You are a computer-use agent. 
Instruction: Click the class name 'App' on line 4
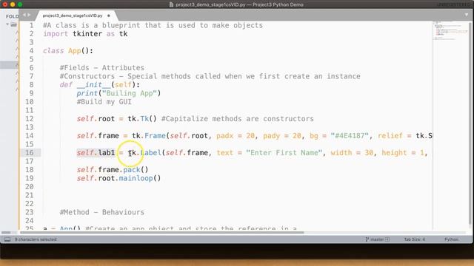click(74, 51)
